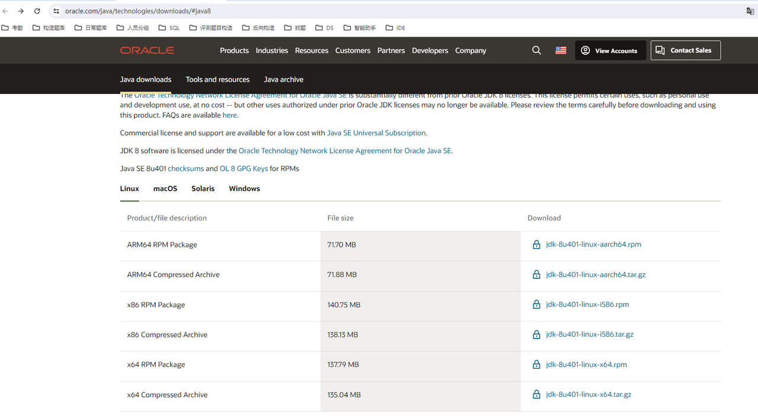
Task: Open the JDK 8 OTN License Agreement link
Action: tap(345, 151)
